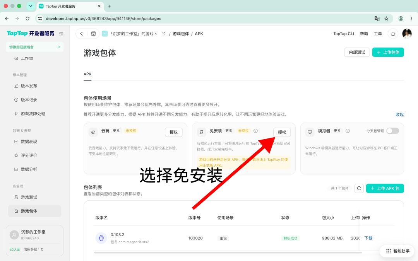Refresh the package list
Viewport: 418px width, 261px height.
tap(359, 188)
